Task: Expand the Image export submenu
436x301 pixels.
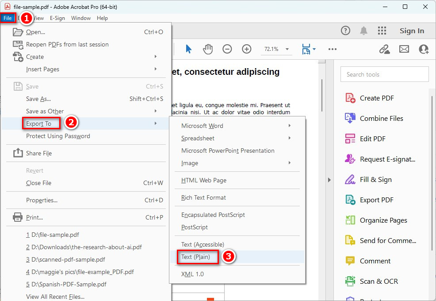Action: 189,163
